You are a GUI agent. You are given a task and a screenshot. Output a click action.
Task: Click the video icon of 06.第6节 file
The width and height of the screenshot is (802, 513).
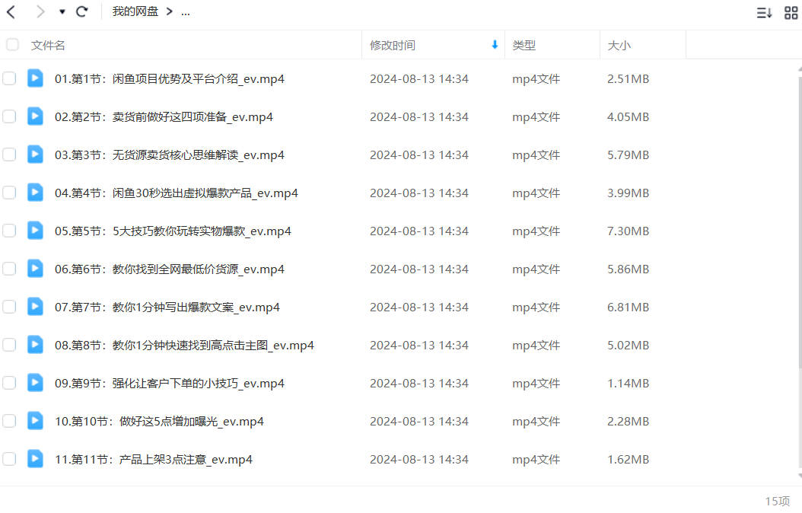(35, 269)
